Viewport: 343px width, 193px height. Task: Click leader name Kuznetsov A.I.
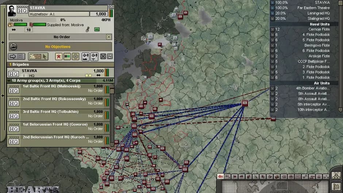(59, 14)
